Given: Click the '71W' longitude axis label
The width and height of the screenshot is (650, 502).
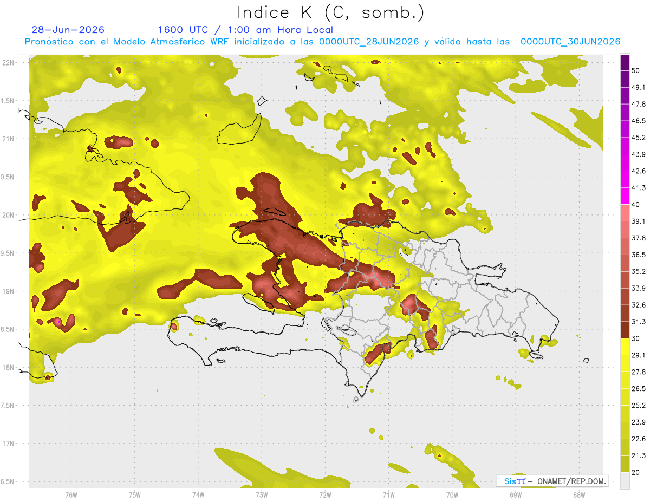Looking at the screenshot, I should click(388, 494).
